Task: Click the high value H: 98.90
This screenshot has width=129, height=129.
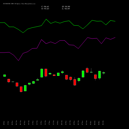Action: [x=66, y=7]
